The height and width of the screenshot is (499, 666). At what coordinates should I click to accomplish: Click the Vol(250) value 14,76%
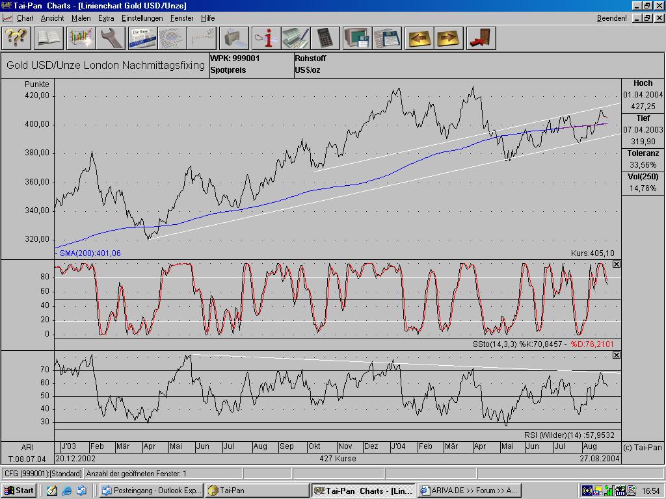[643, 188]
